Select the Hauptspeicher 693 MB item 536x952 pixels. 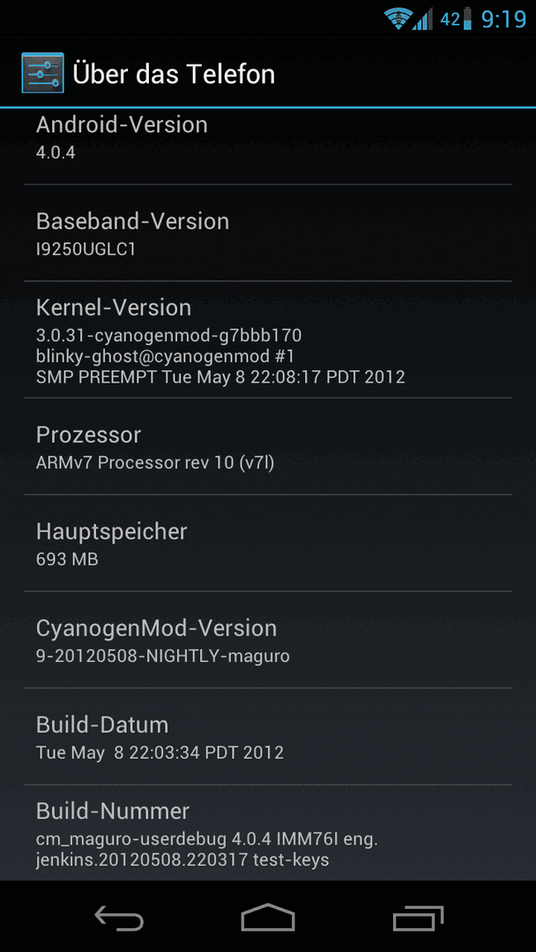[268, 543]
